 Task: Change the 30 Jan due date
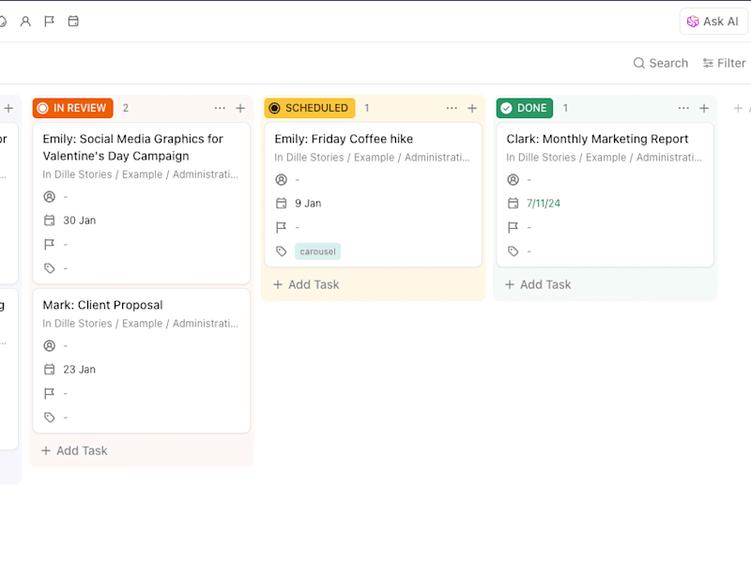coord(80,221)
